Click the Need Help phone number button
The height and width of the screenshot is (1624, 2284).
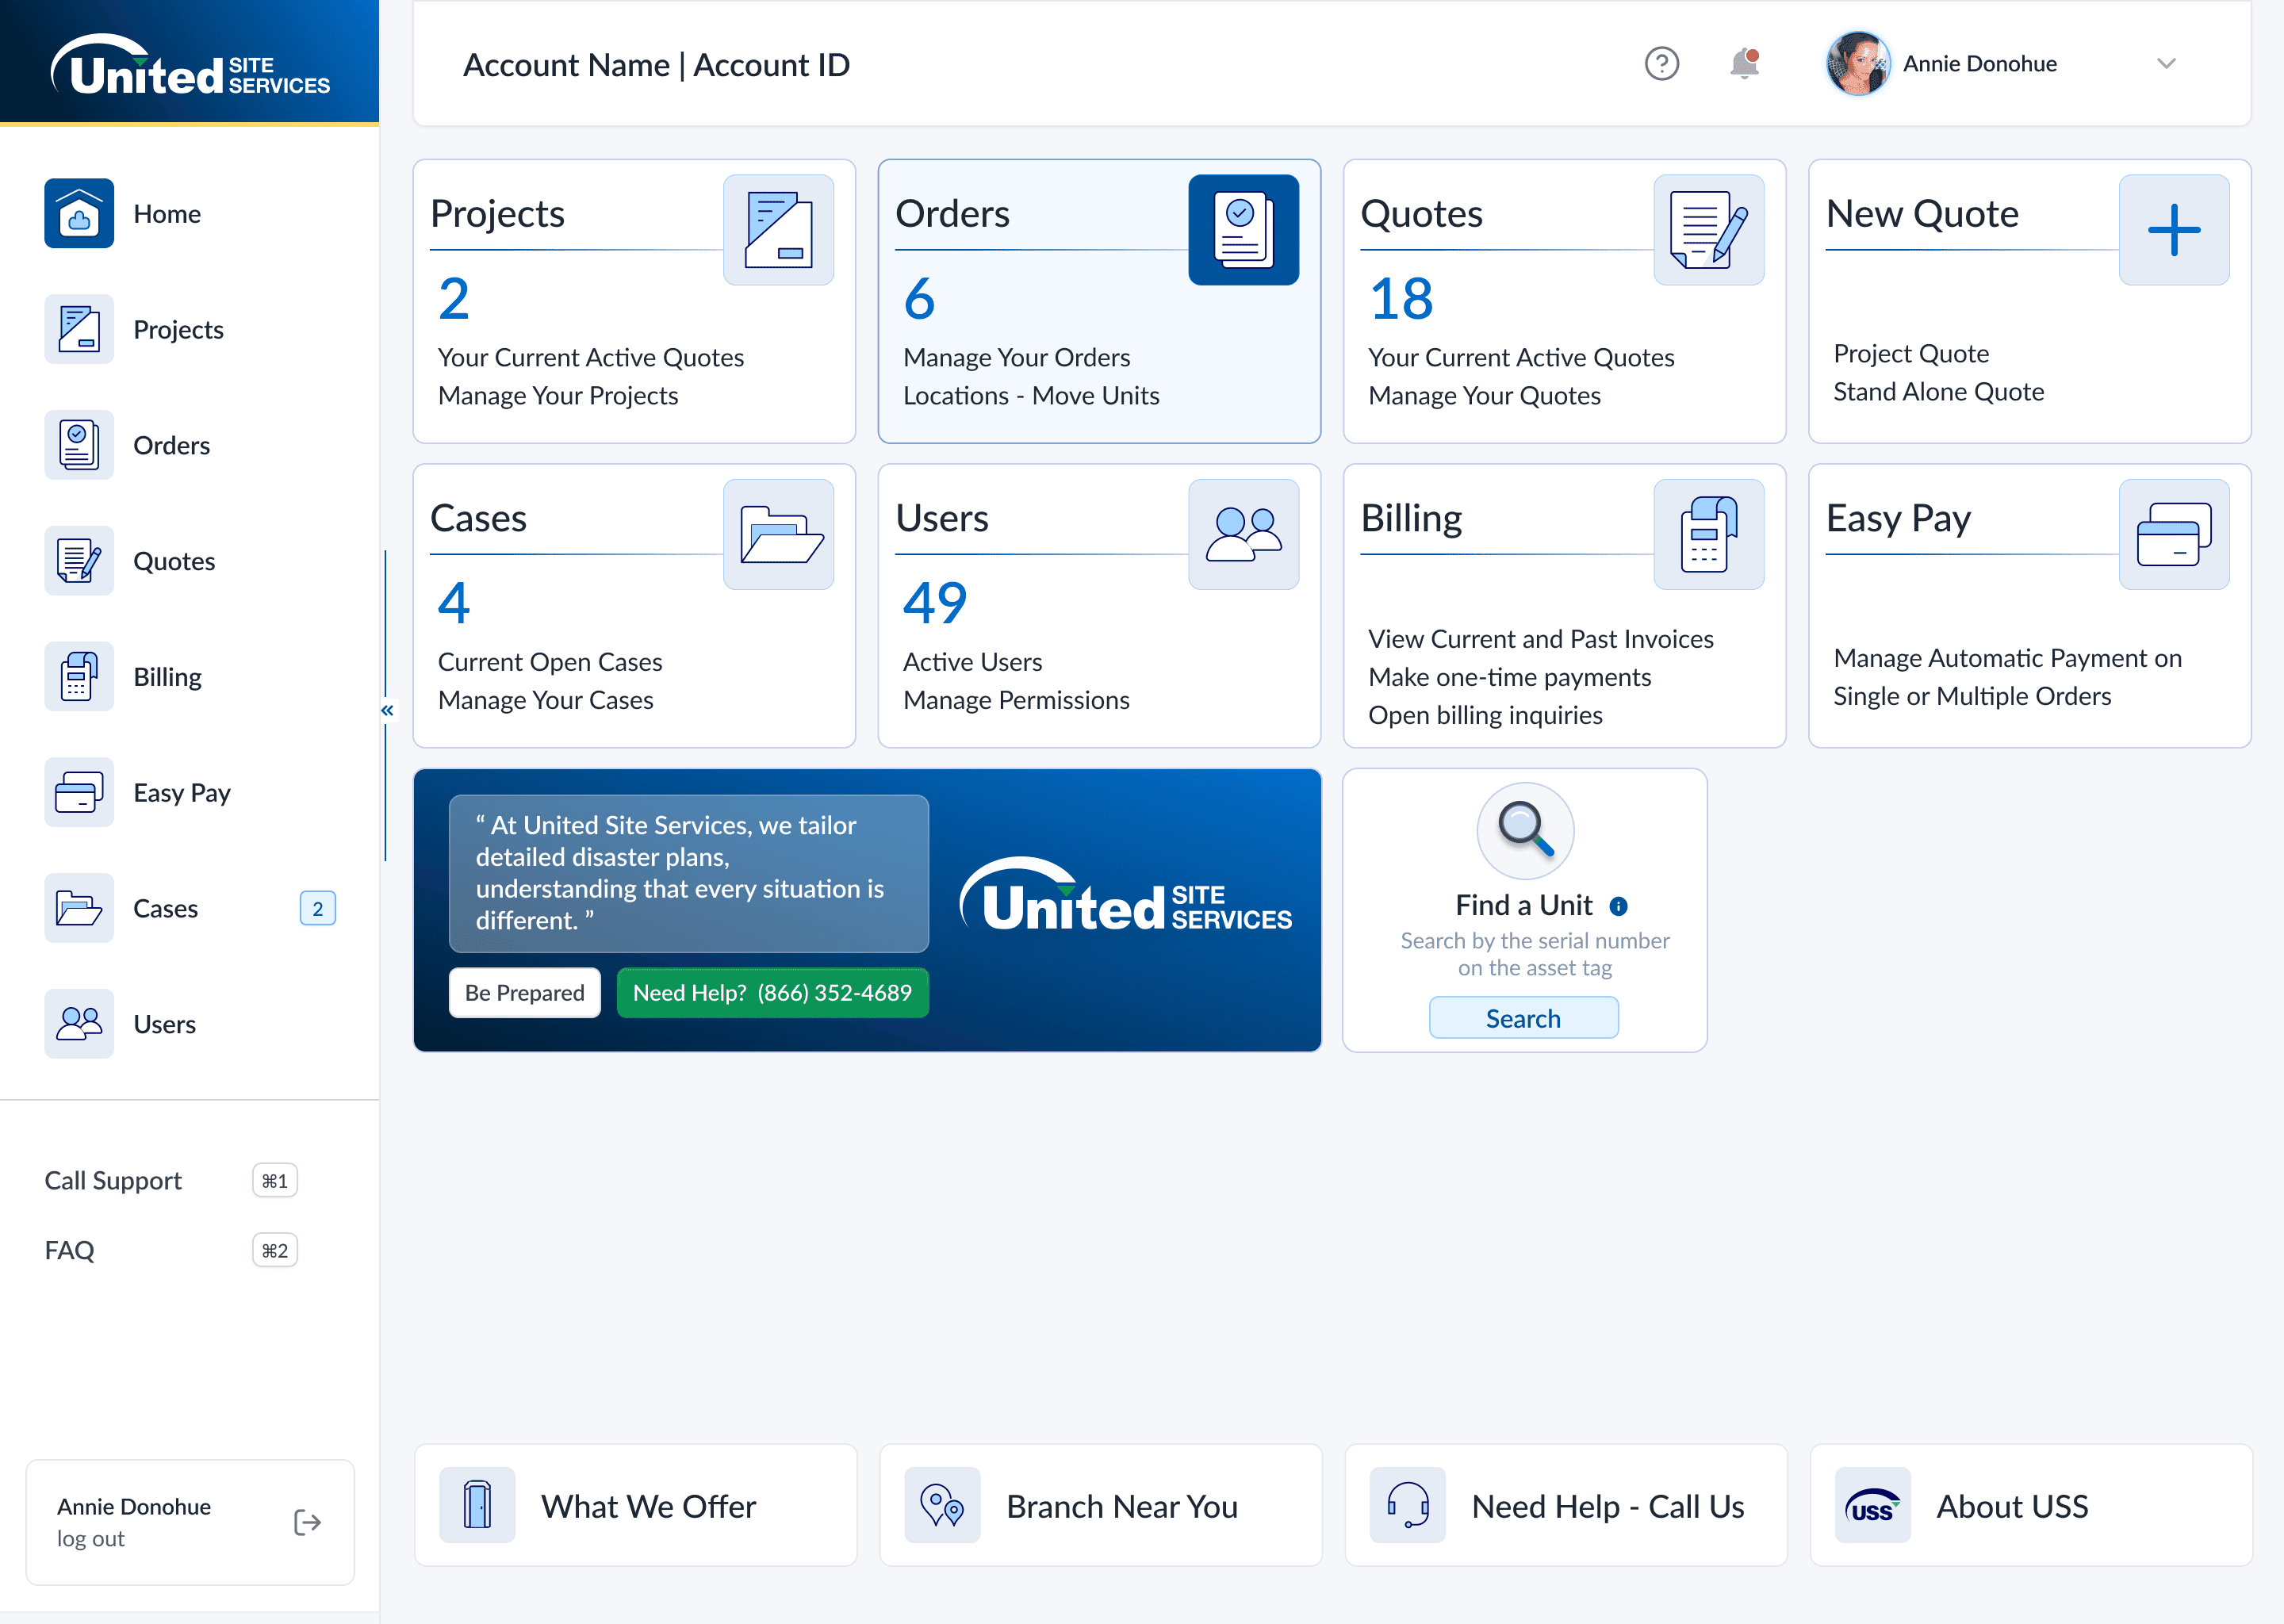[x=772, y=993]
